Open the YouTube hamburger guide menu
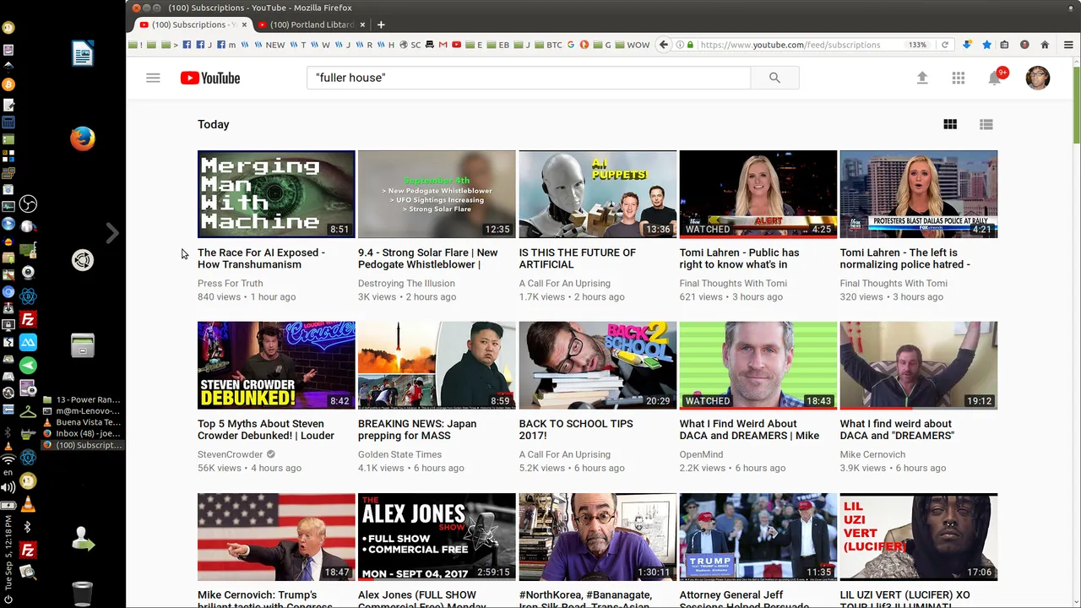Screen dimensions: 1081x608 [x=153, y=78]
